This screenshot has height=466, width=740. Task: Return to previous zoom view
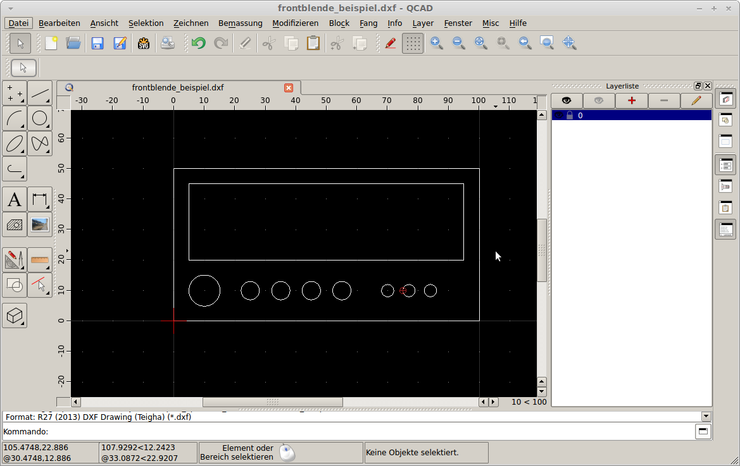[525, 44]
